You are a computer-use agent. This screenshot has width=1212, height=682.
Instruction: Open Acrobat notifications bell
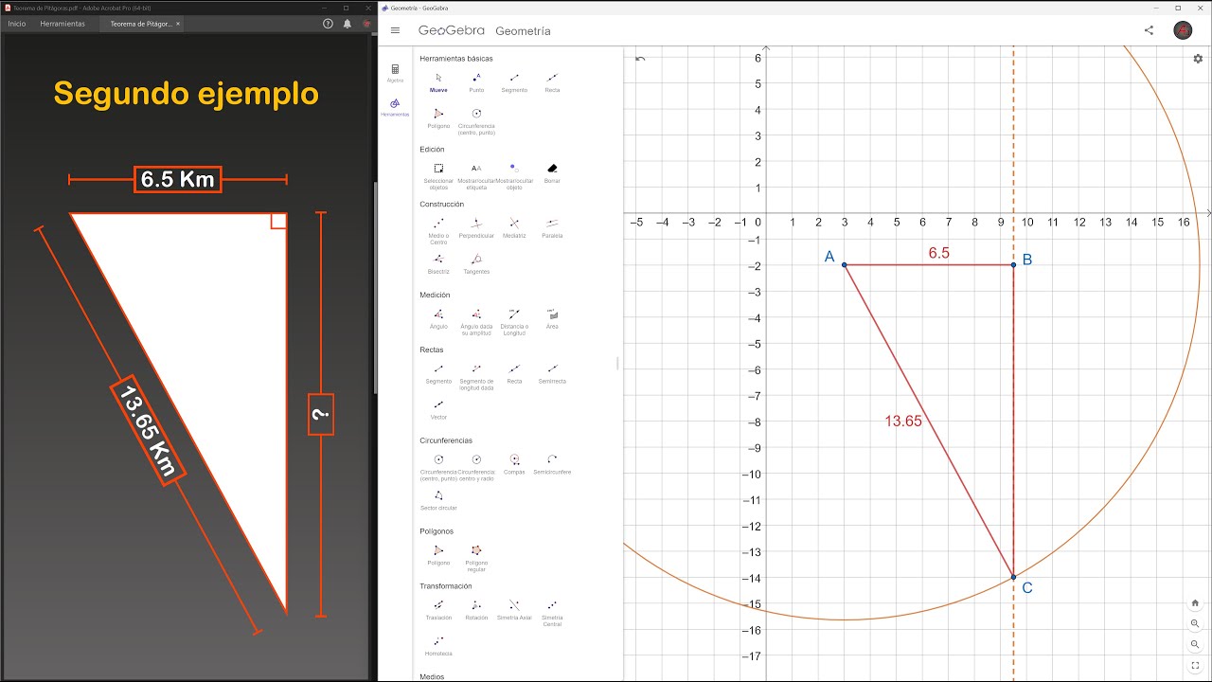tap(347, 24)
